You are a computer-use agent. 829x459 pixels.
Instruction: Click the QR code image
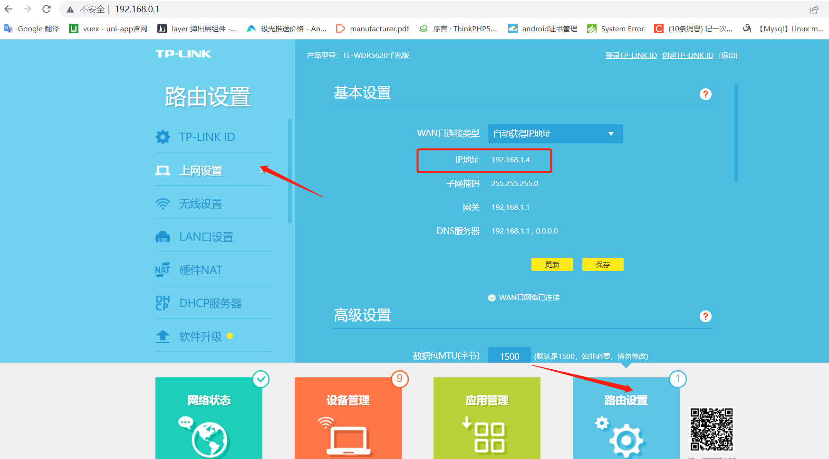(x=712, y=429)
